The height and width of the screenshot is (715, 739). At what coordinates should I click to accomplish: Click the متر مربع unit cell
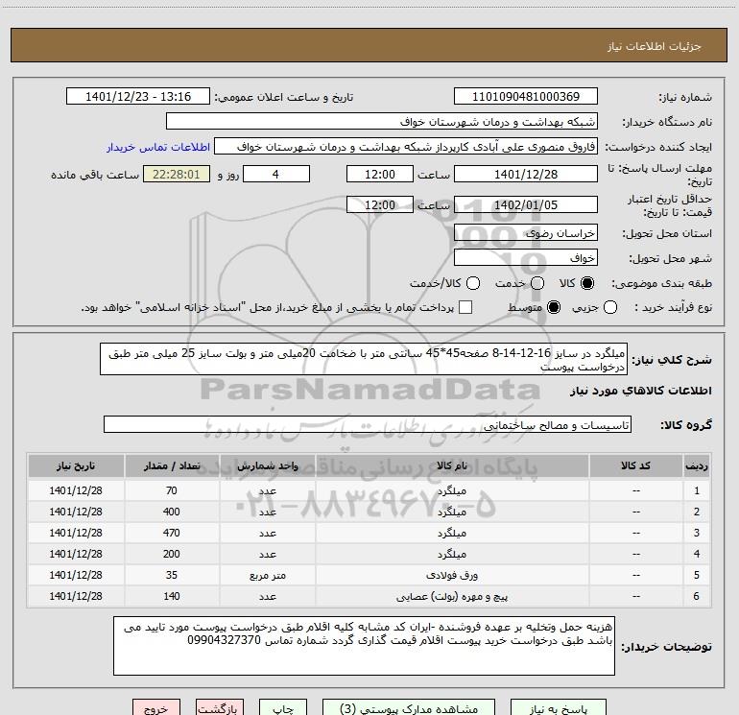point(267,576)
